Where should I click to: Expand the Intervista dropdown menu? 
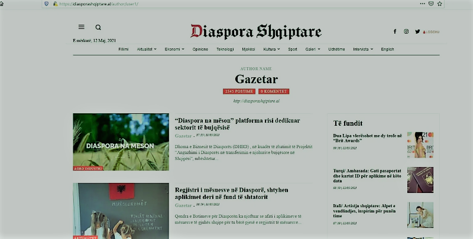pos(362,49)
